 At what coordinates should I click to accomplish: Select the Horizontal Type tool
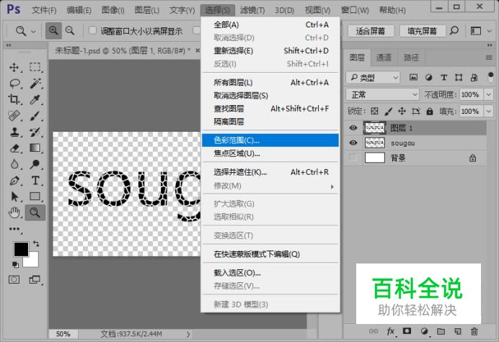click(x=35, y=181)
